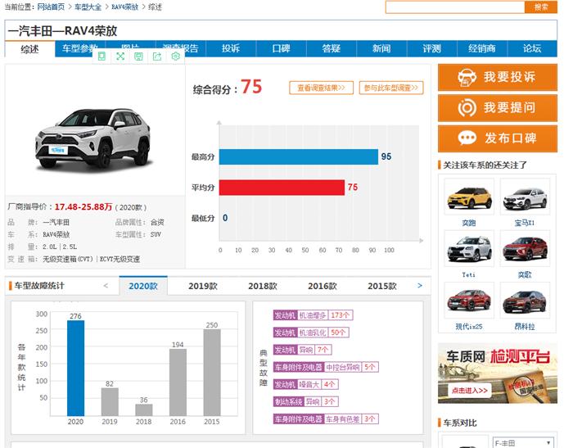Open the 昂科拉 car thumbnail
The image size is (573, 448).
(526, 301)
